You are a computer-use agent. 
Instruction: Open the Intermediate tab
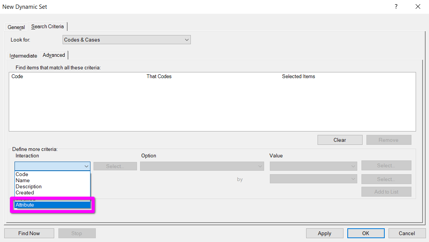coord(23,56)
